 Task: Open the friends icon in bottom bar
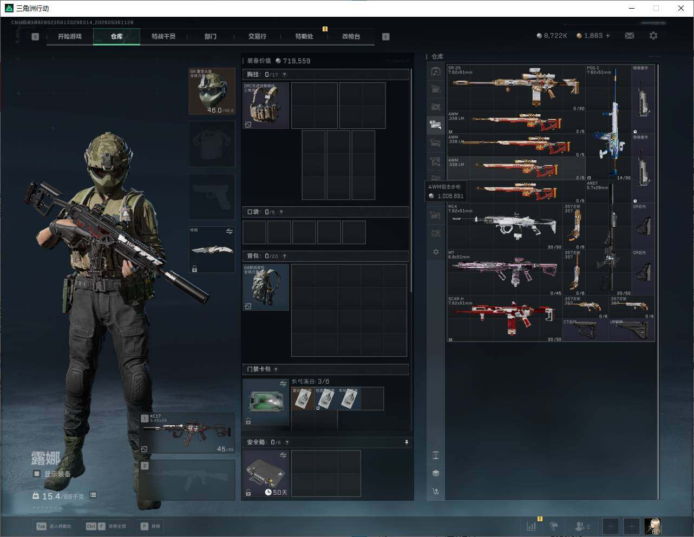[x=582, y=526]
